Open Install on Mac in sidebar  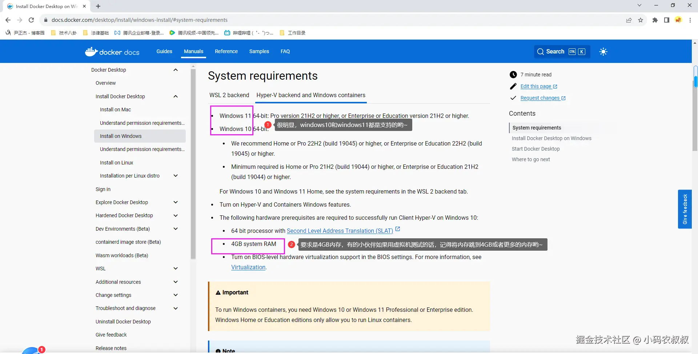pyautogui.click(x=115, y=110)
